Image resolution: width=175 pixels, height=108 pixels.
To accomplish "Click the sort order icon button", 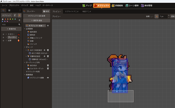I will tap(15, 15).
